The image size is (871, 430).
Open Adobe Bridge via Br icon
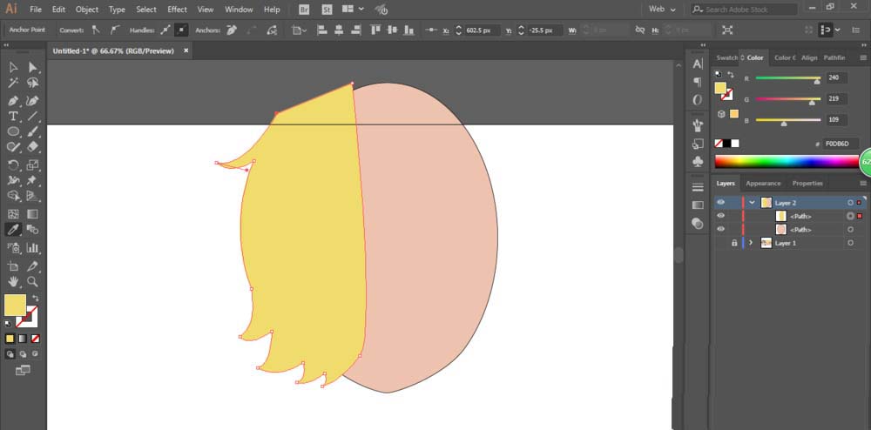(304, 10)
